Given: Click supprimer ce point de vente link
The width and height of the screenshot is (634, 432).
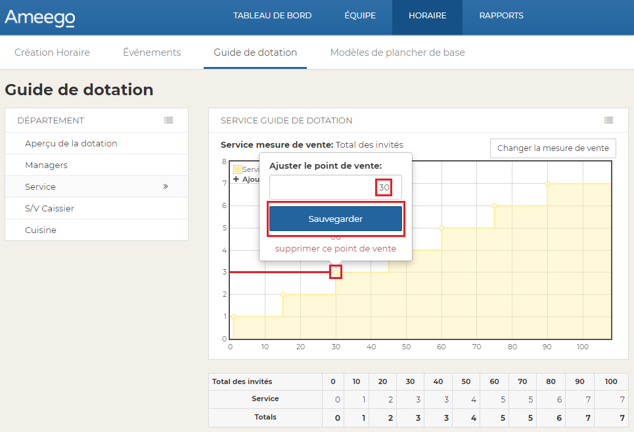Looking at the screenshot, I should pyautogui.click(x=335, y=249).
